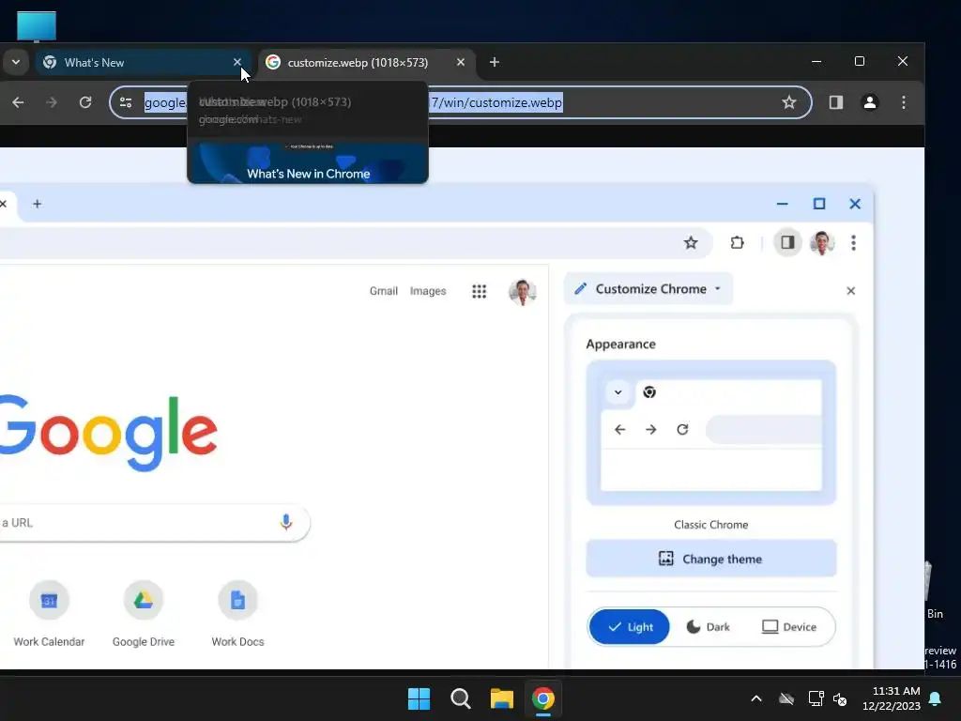Reload the current page
The width and height of the screenshot is (961, 721).
point(85,102)
